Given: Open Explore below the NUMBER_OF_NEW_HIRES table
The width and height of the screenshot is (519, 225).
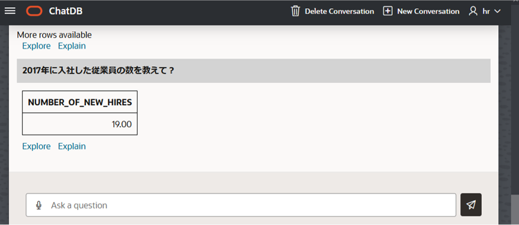Looking at the screenshot, I should 36,146.
